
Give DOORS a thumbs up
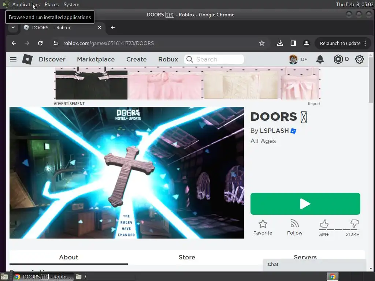(324, 224)
